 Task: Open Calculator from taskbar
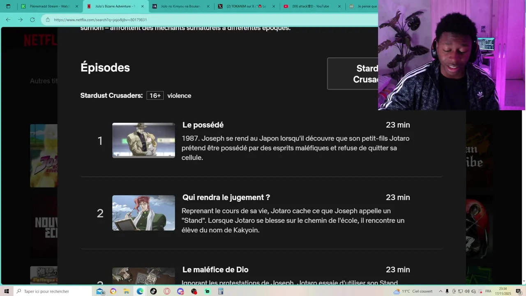221,291
